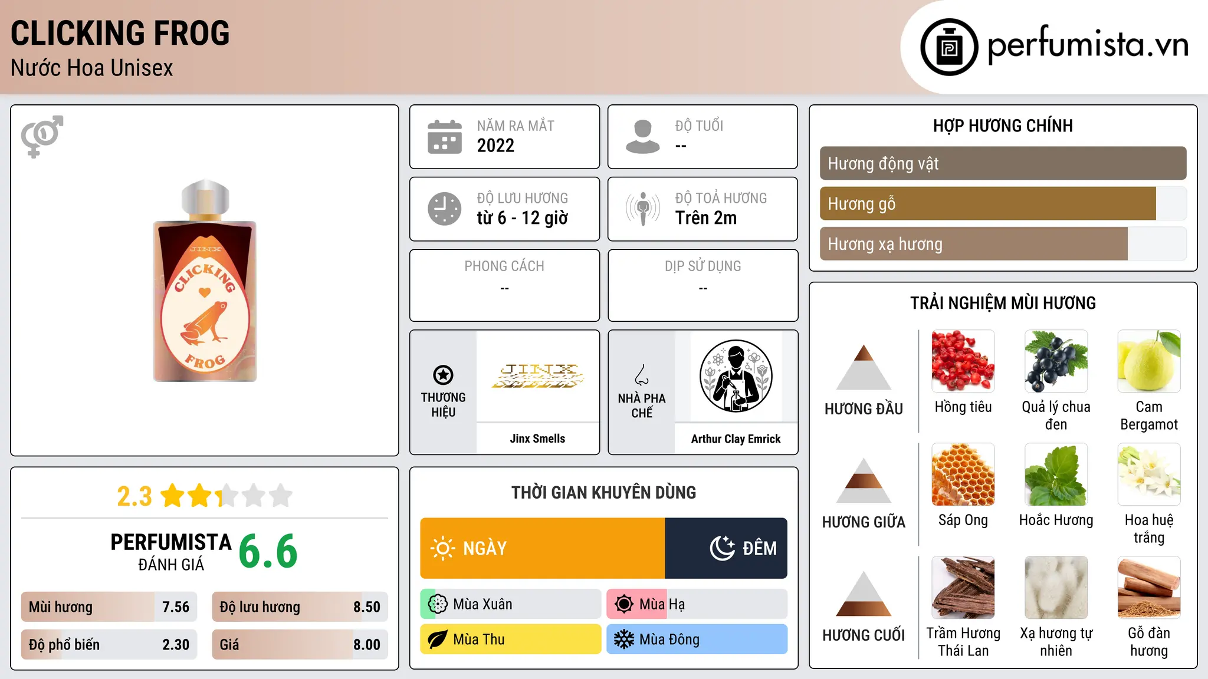Select the Mùa Thu season bar
The image size is (1208, 679).
tap(511, 640)
